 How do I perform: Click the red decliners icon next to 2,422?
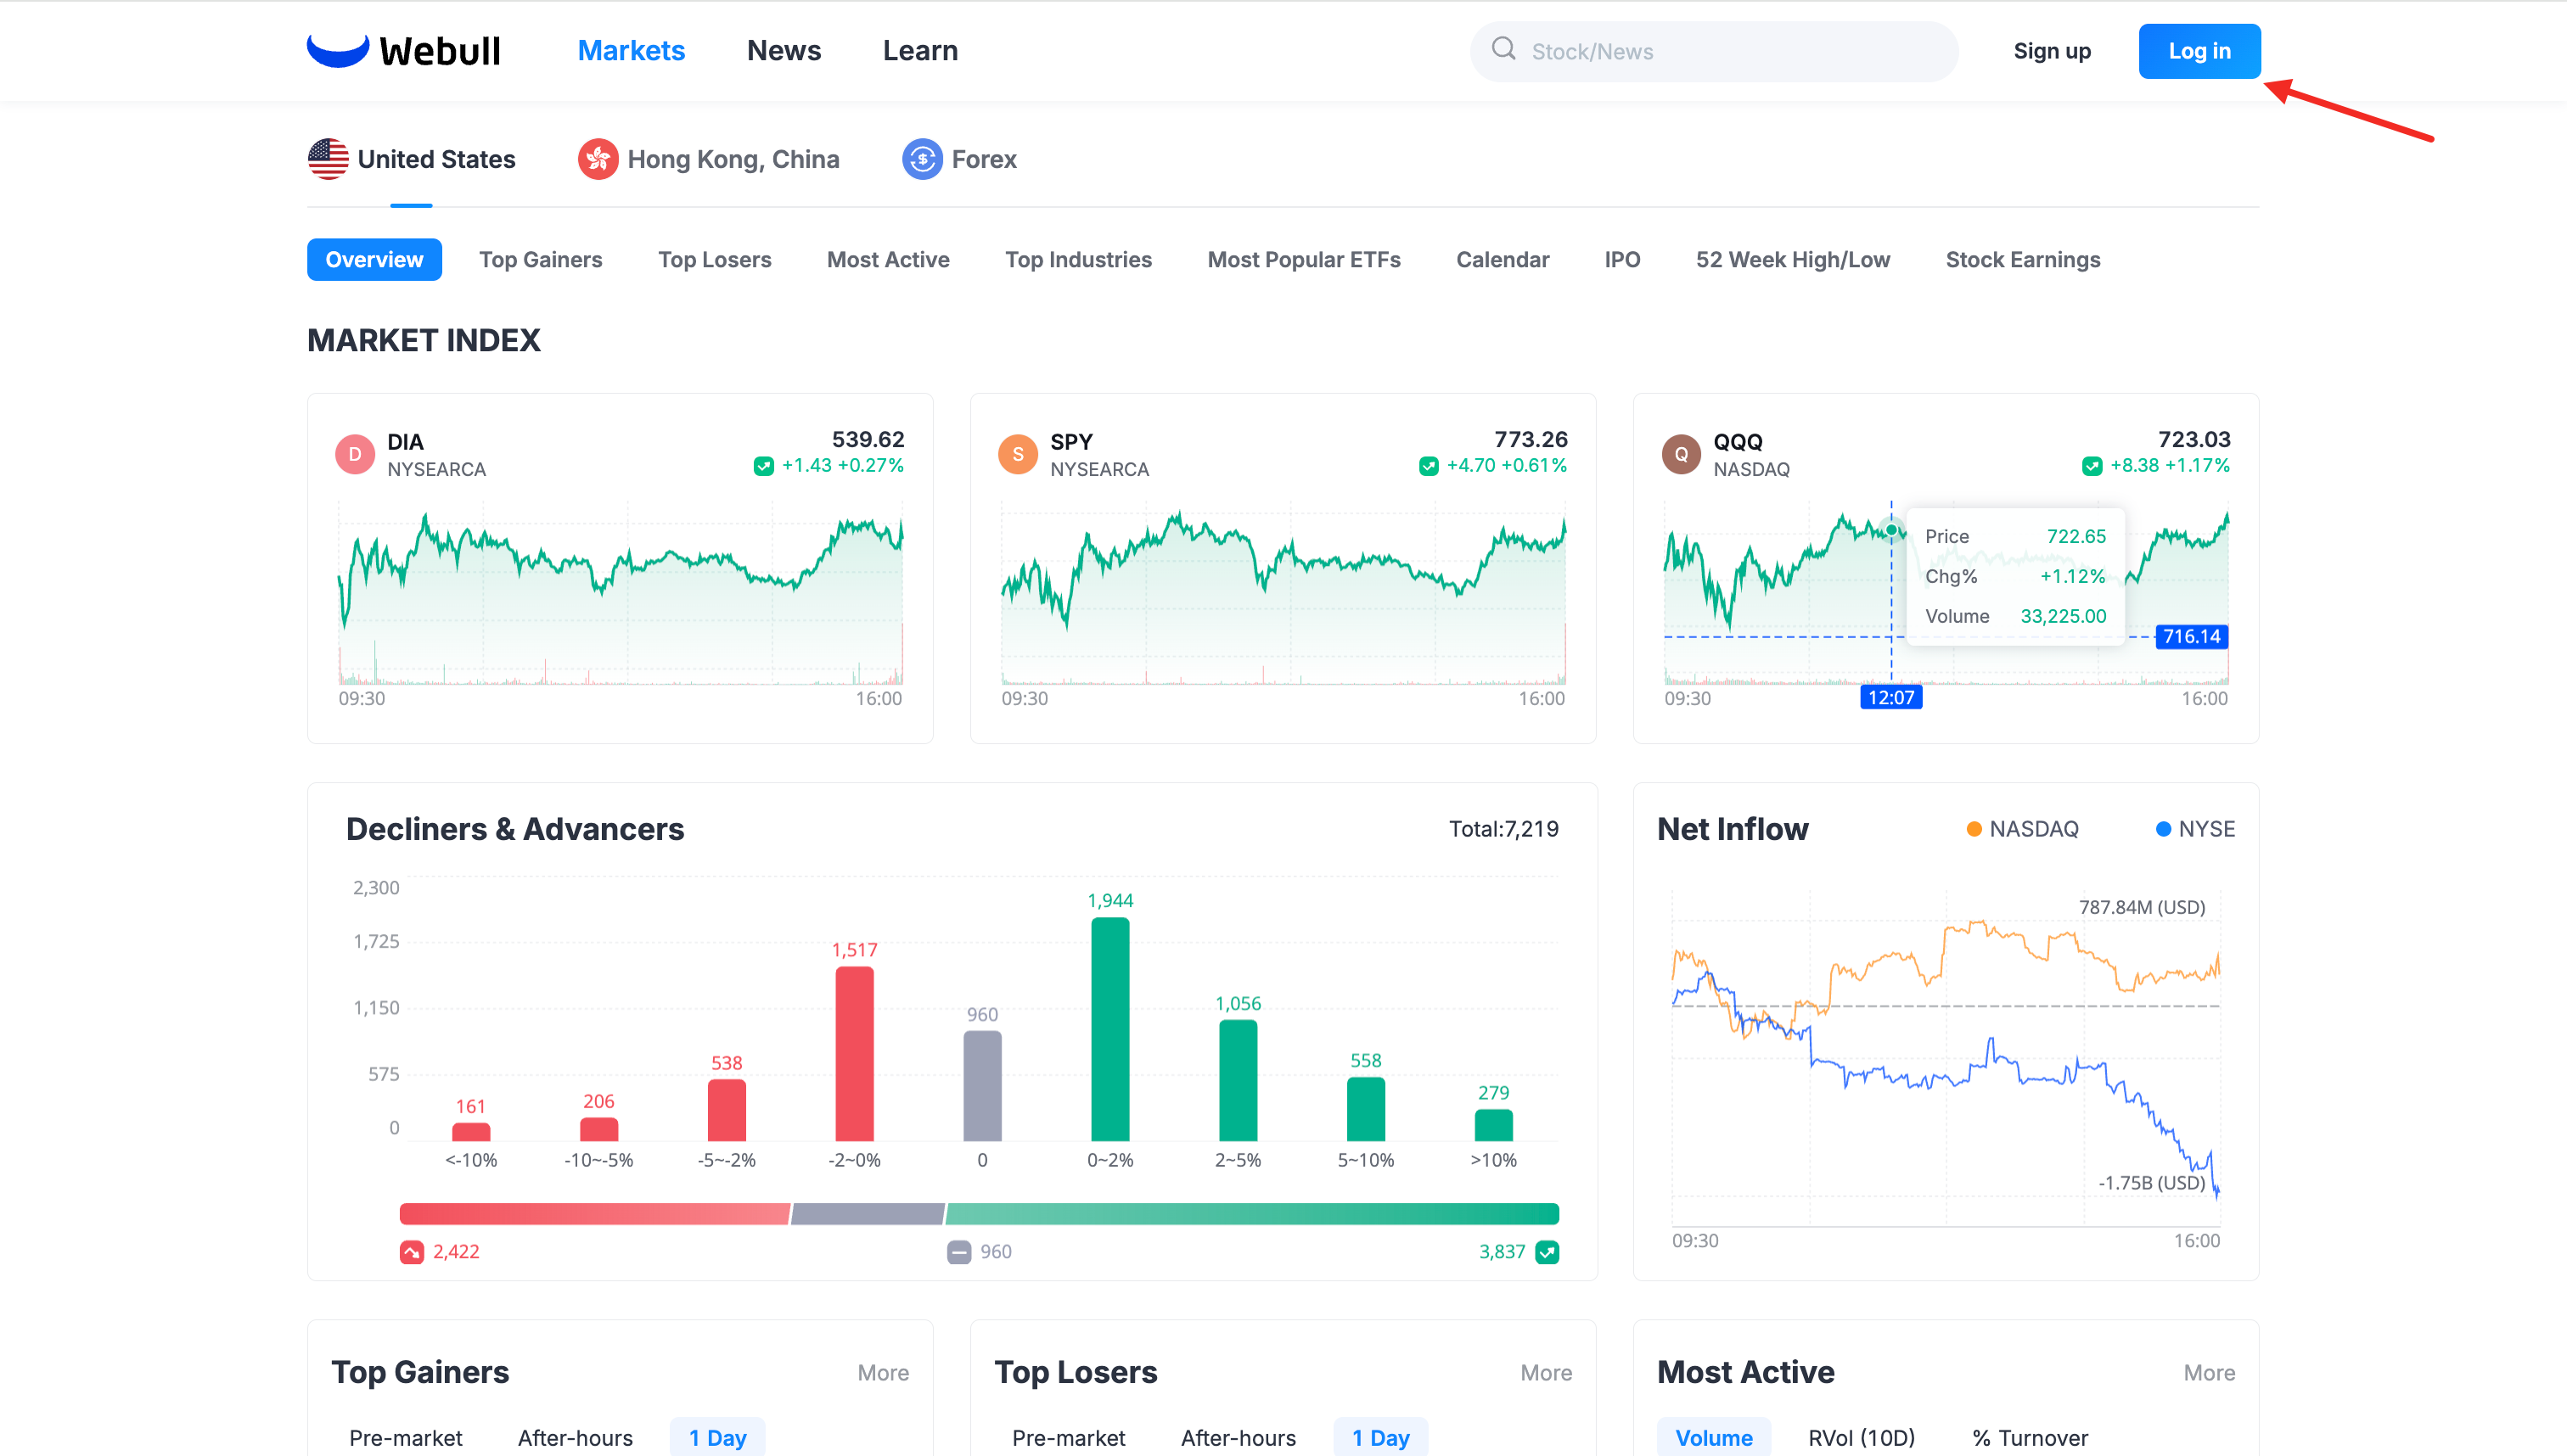click(411, 1252)
